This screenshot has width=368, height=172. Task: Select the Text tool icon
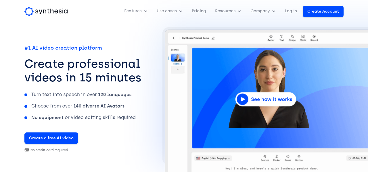[x=281, y=37]
